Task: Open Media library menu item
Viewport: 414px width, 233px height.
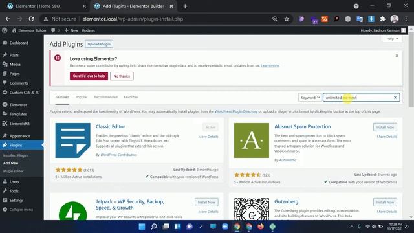Action: (x=15, y=65)
